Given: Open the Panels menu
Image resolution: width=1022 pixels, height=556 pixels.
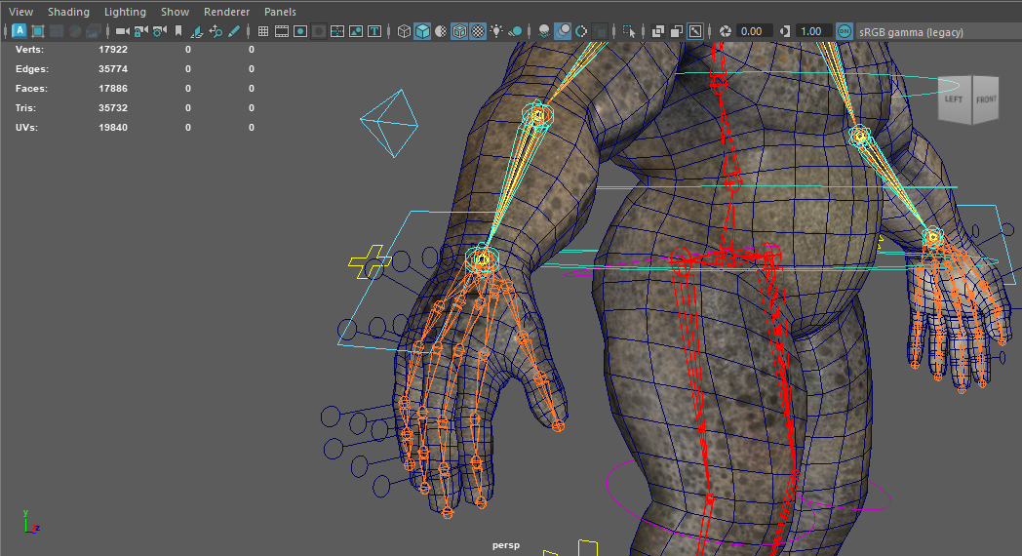Looking at the screenshot, I should (280, 12).
